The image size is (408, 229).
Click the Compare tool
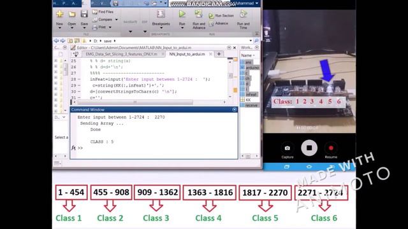coord(103,20)
